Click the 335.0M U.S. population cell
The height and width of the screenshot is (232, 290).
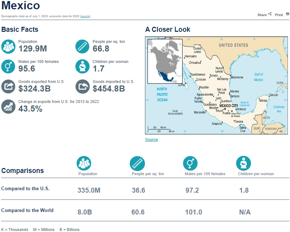[x=89, y=190]
